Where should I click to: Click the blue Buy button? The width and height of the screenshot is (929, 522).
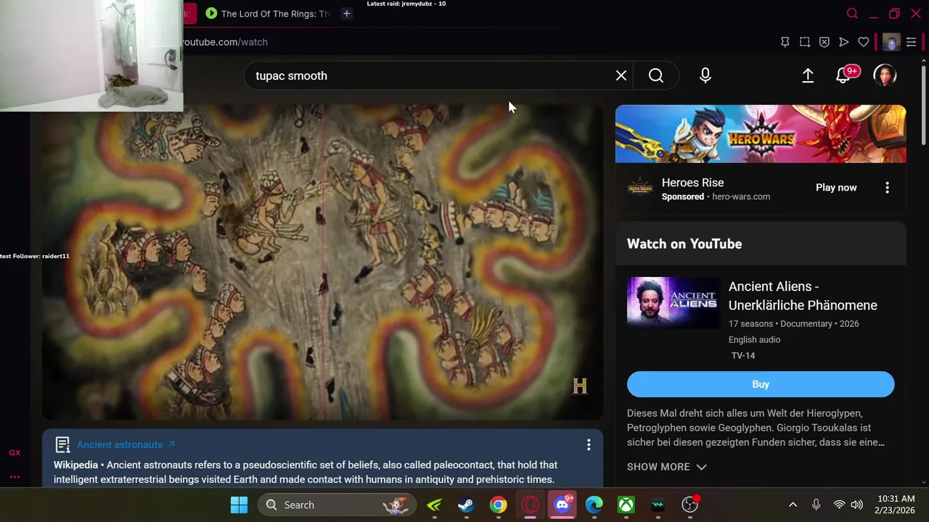[761, 384]
